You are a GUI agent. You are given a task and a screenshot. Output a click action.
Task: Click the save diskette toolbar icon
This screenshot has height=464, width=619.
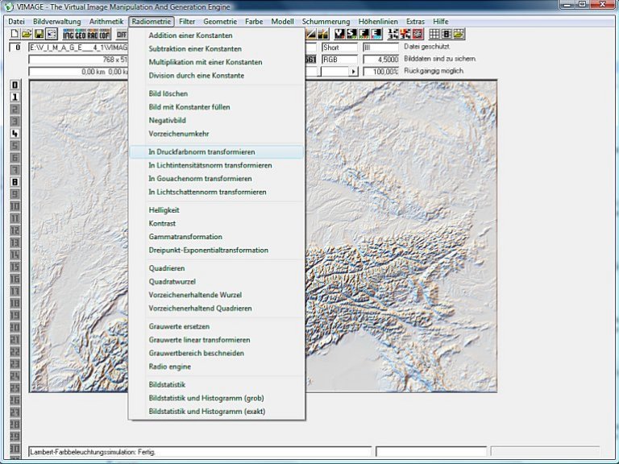(39, 34)
